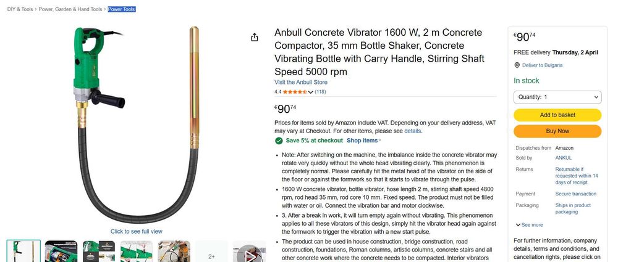Click the star rating icons
The height and width of the screenshot is (262, 618).
point(295,92)
